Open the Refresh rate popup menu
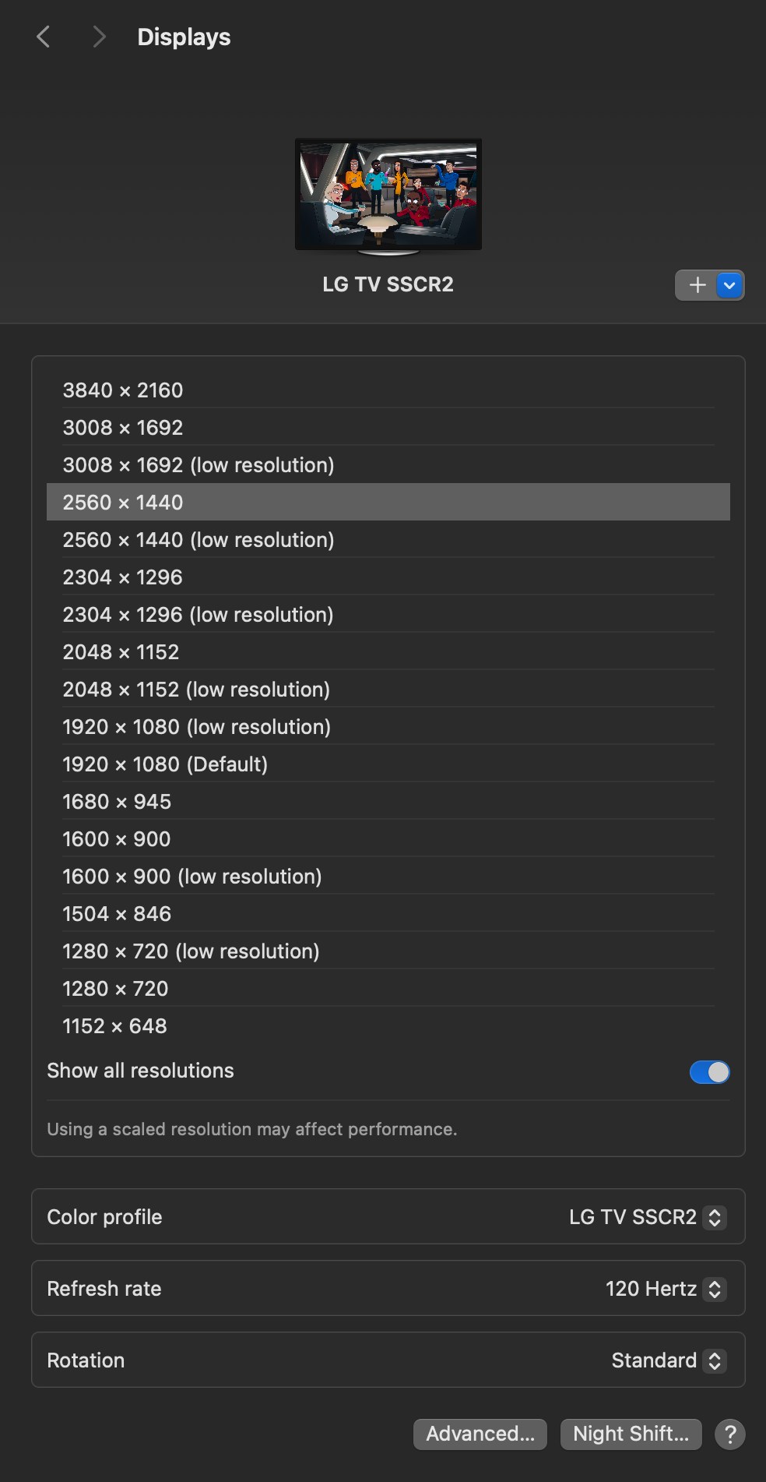The image size is (766, 1482). click(666, 1289)
